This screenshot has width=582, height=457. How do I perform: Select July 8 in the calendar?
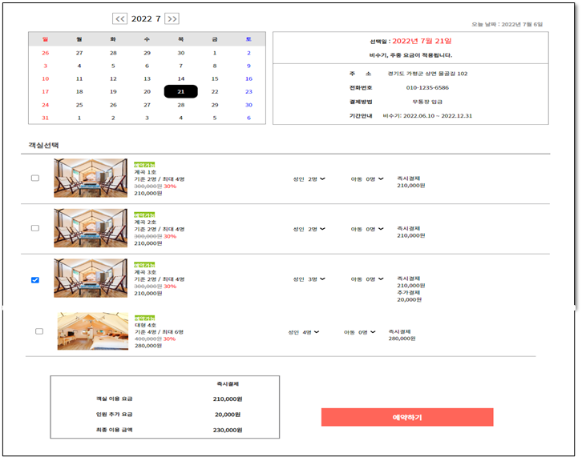[x=215, y=66]
